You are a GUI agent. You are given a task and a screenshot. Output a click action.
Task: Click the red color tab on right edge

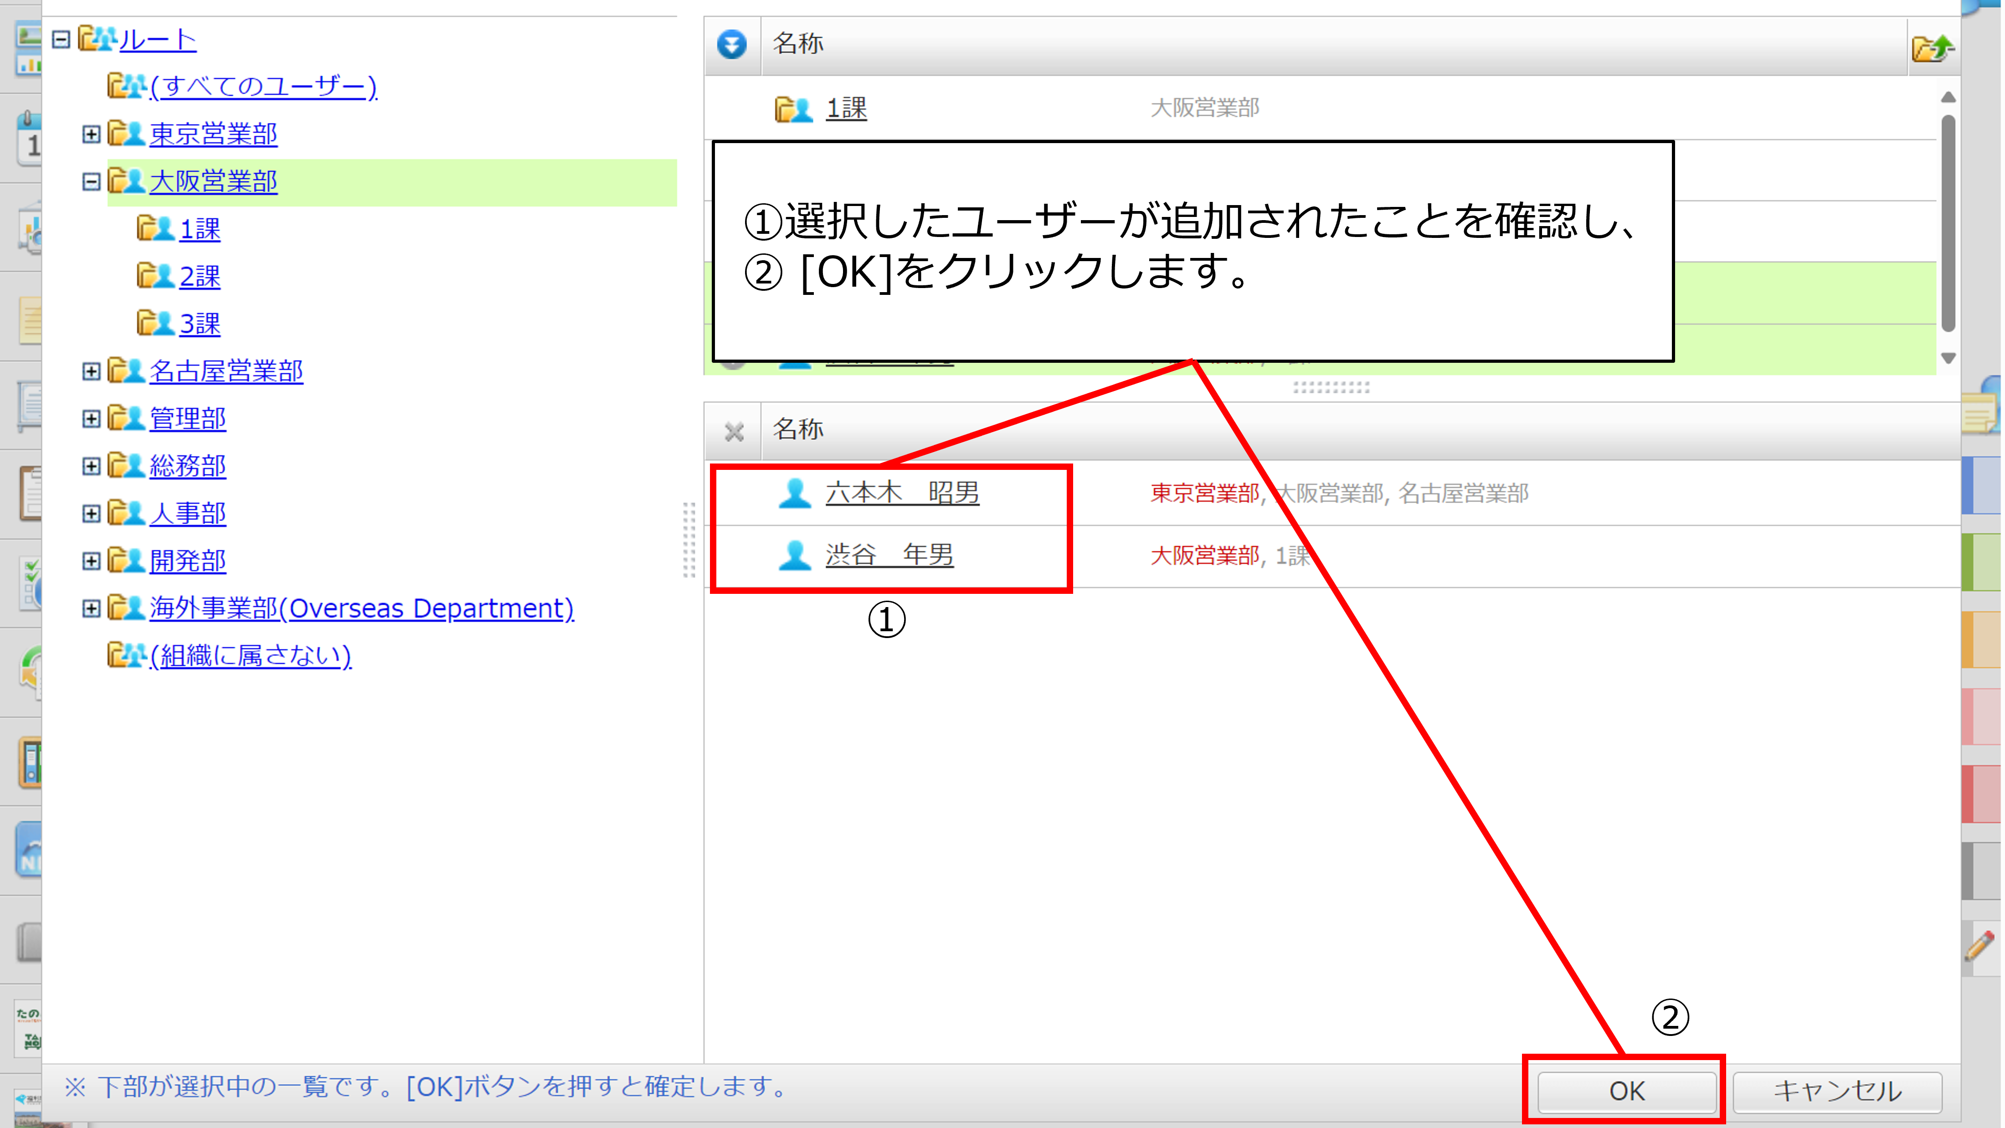[1981, 794]
